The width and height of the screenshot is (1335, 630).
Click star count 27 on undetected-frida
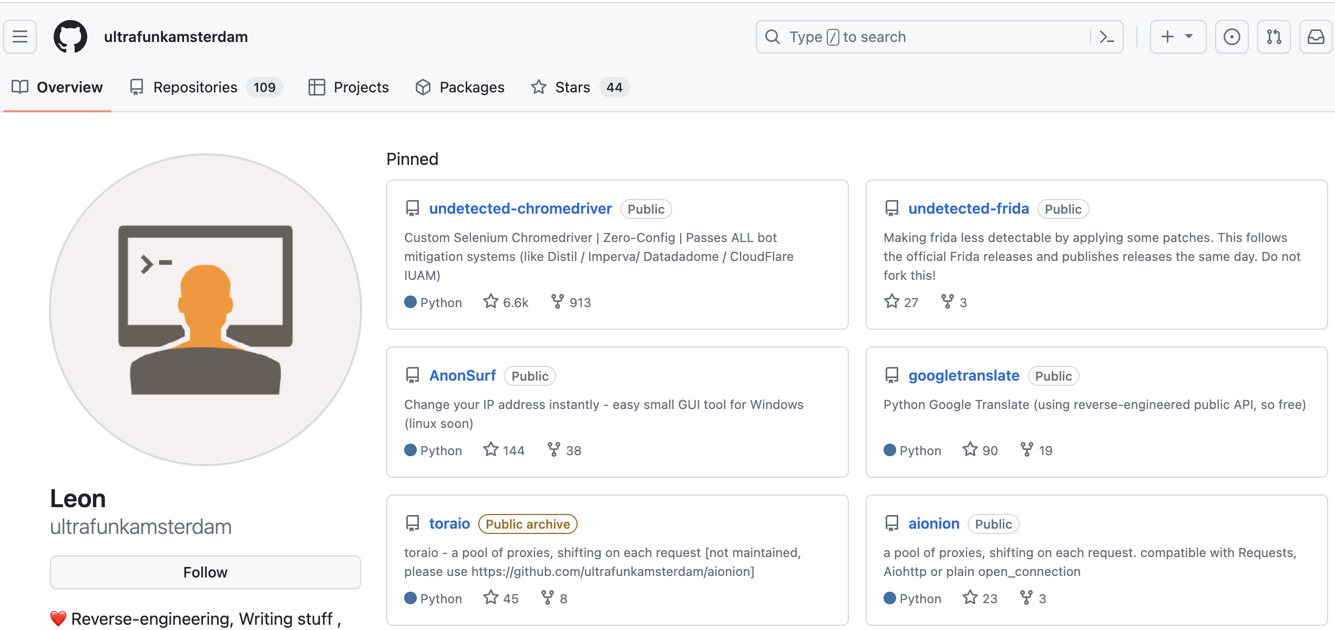click(901, 302)
